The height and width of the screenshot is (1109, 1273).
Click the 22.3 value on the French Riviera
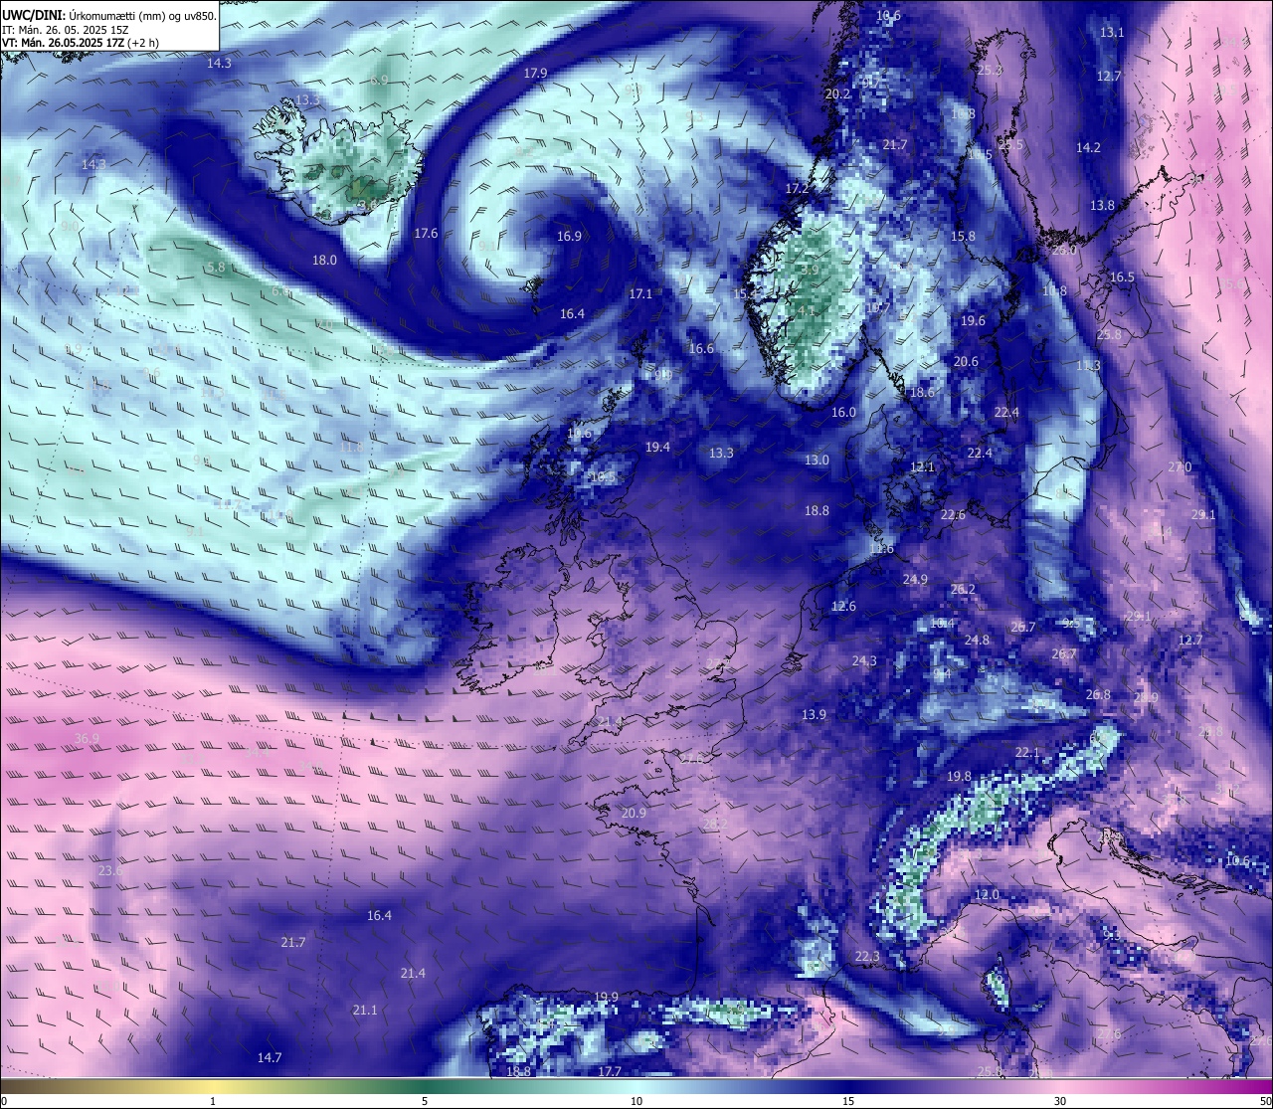tap(867, 957)
